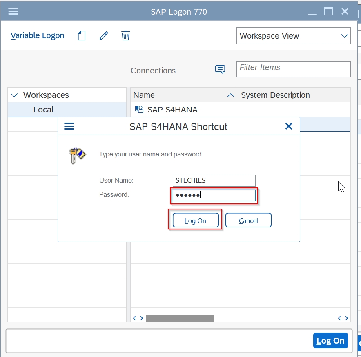Select the STECHIES user name field
The width and height of the screenshot is (361, 357).
pyautogui.click(x=214, y=180)
